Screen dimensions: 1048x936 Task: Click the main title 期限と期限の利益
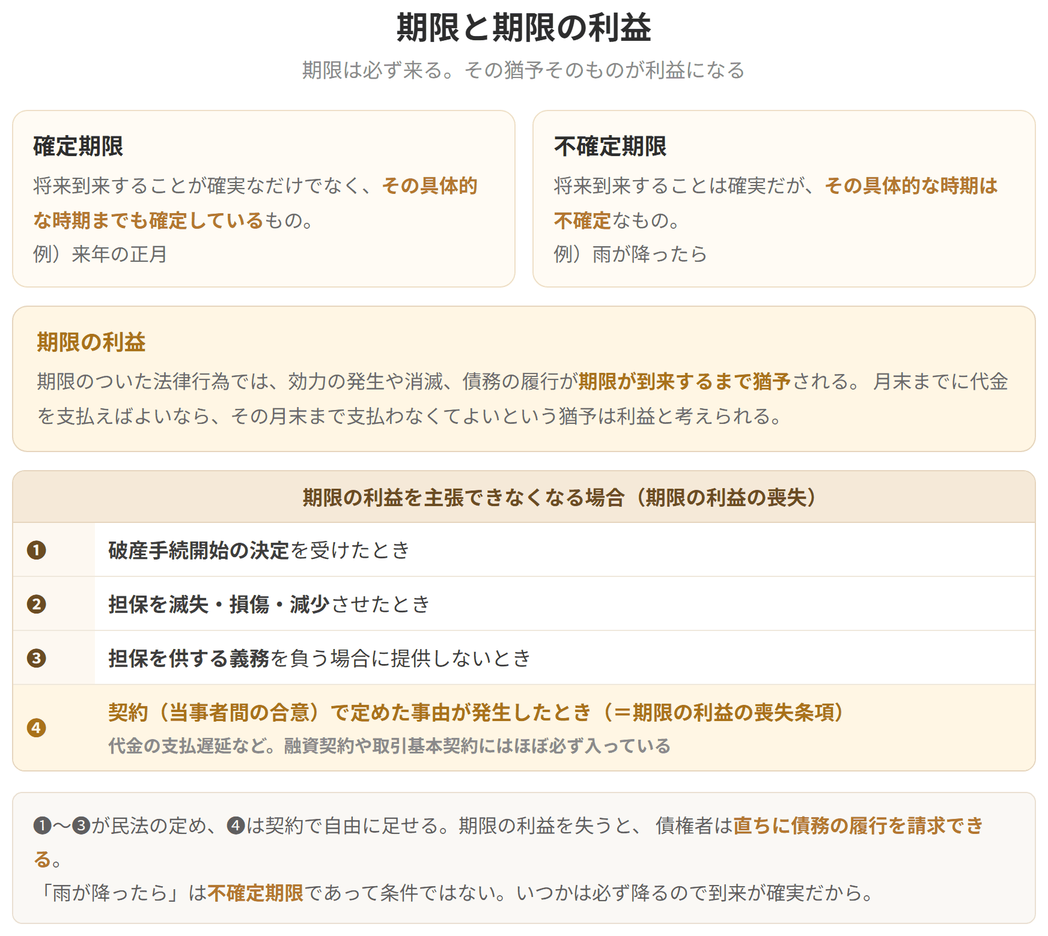pyautogui.click(x=523, y=28)
